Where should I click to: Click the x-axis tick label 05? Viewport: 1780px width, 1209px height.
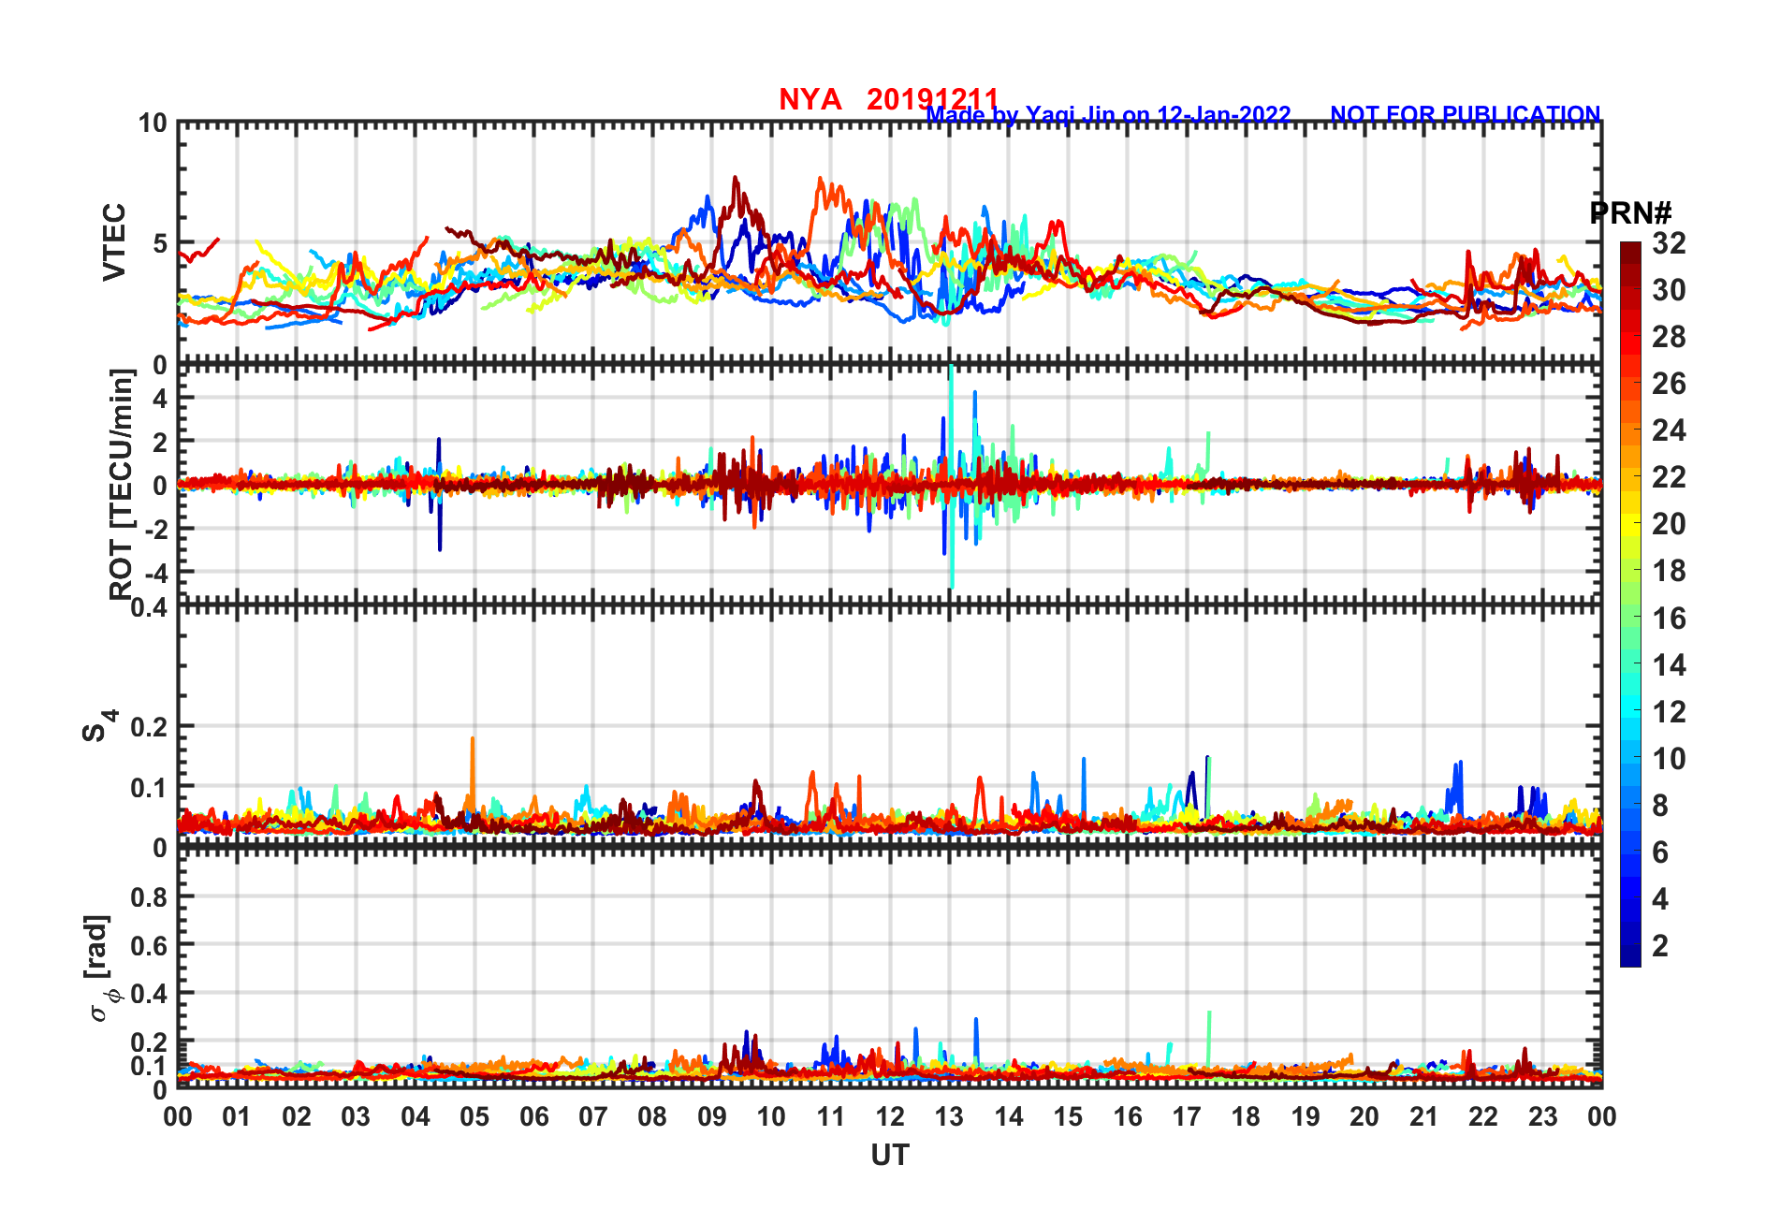point(474,1116)
